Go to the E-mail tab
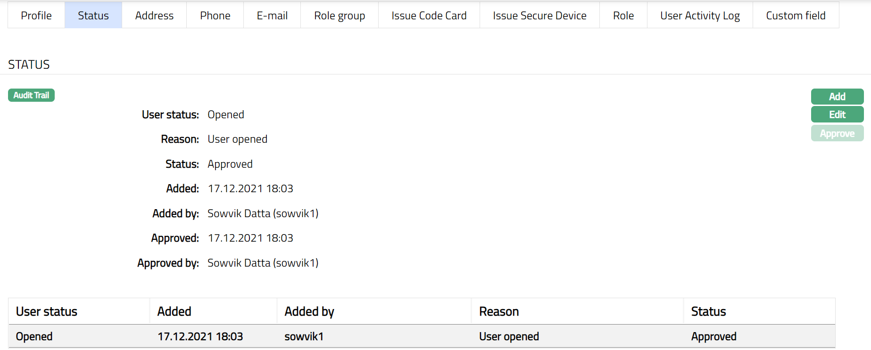The image size is (871, 350). tap(272, 16)
